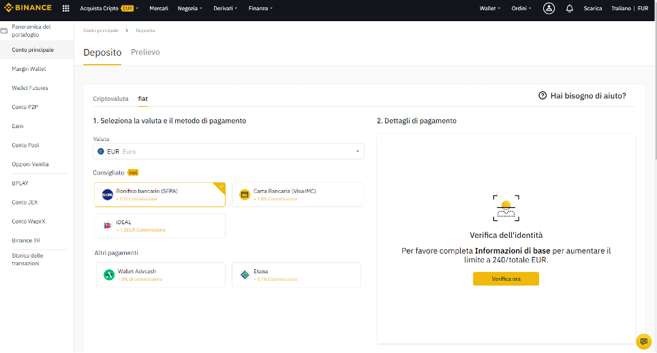
Task: Open the Valuta EUR currency selector
Action: 228,151
